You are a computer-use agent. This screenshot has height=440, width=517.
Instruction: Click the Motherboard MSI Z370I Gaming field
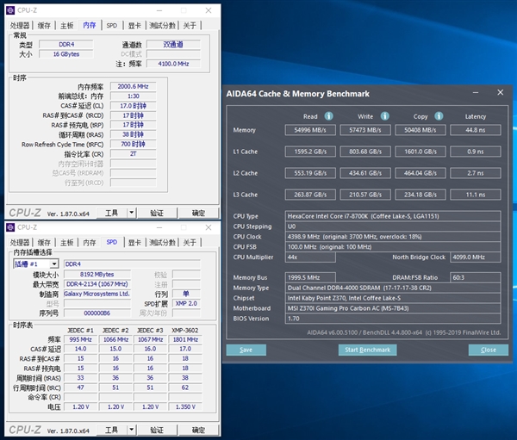393,308
